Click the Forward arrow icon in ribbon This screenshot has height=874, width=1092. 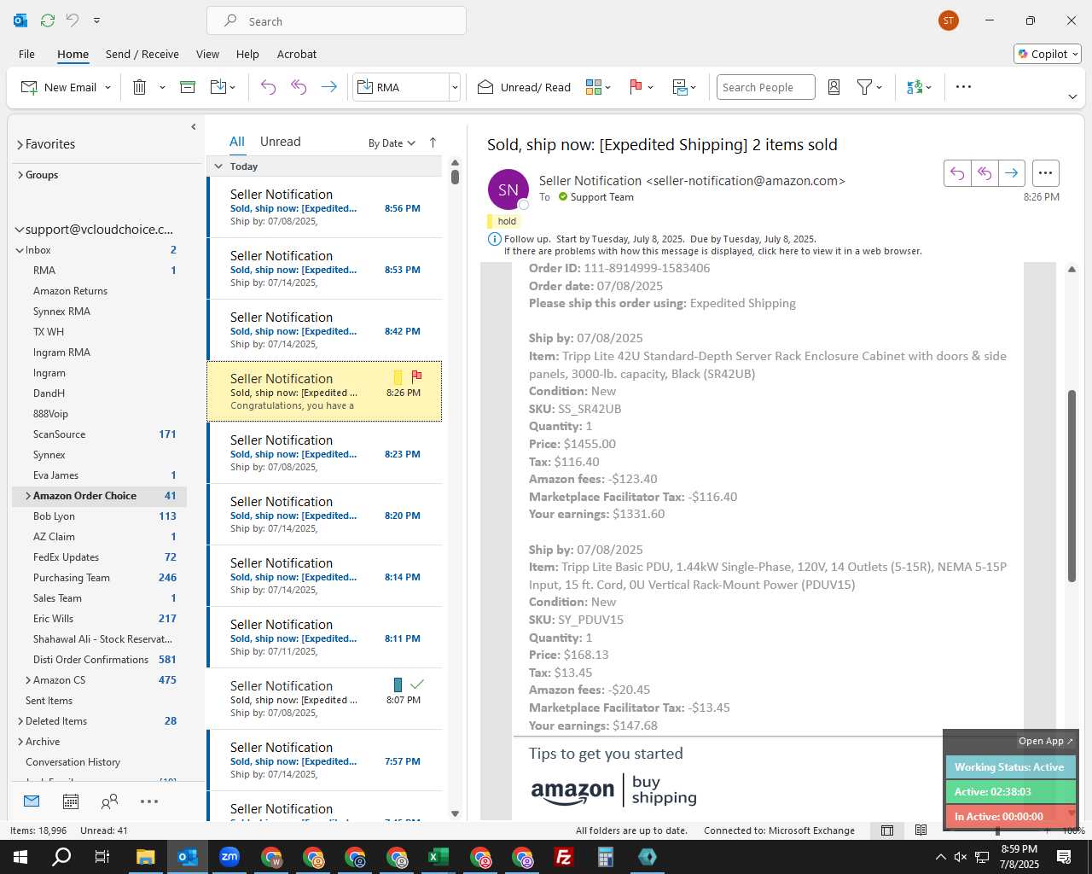tap(328, 87)
